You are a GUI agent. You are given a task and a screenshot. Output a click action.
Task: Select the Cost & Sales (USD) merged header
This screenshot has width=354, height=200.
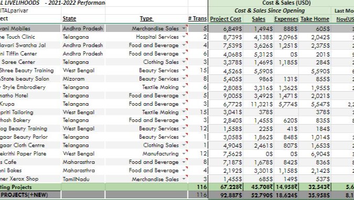286,3
